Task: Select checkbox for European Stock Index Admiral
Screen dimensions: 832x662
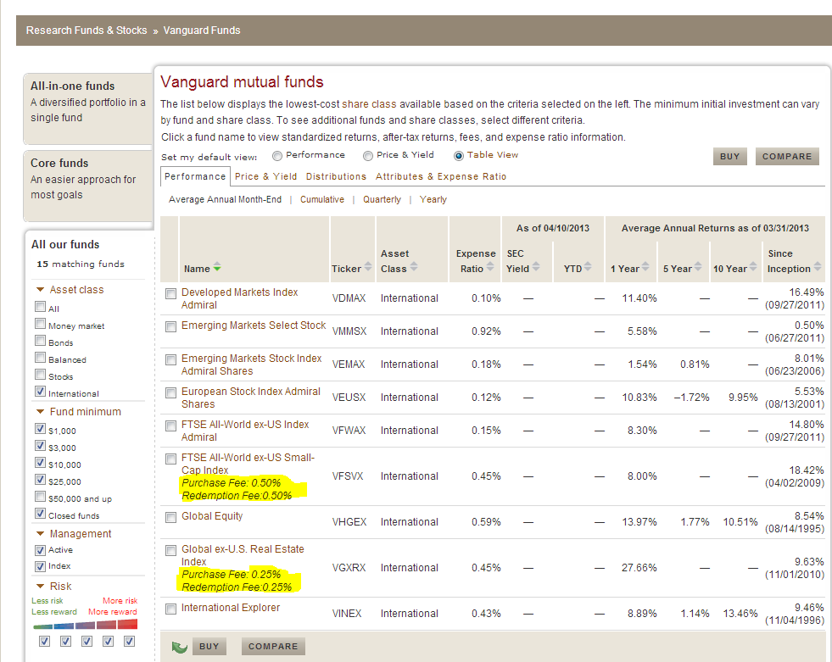Action: click(x=170, y=392)
